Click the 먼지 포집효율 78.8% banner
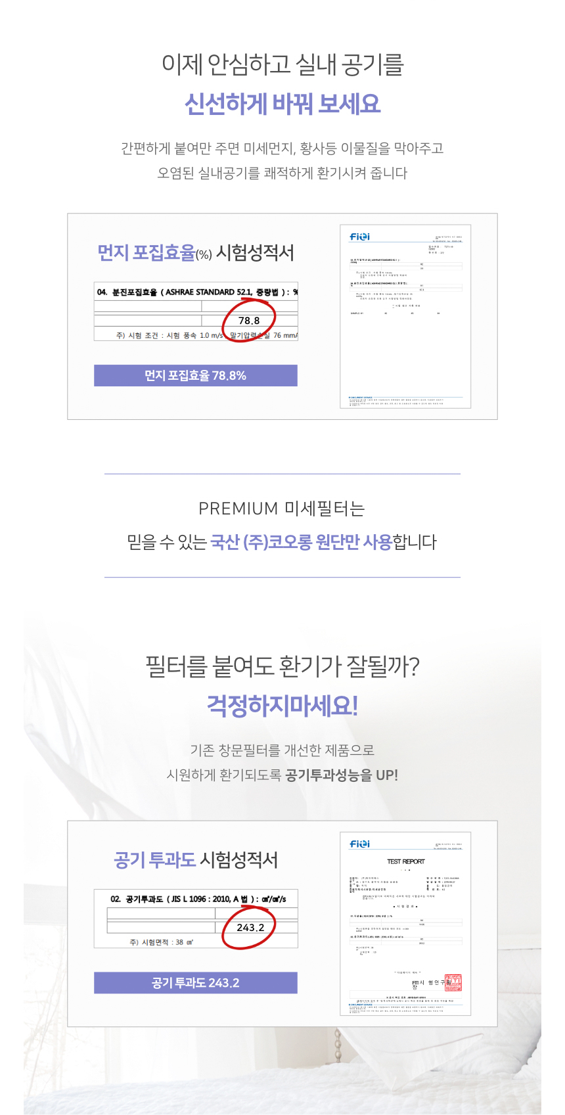The height and width of the screenshot is (1115, 565). coord(196,375)
